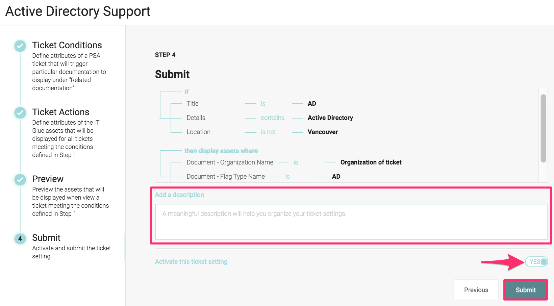This screenshot has height=306, width=554.
Task: Click the "AD" Title value
Action: tap(312, 103)
